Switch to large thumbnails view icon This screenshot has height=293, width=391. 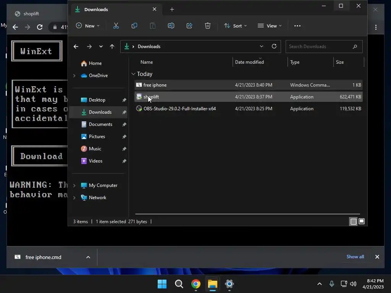(362, 221)
